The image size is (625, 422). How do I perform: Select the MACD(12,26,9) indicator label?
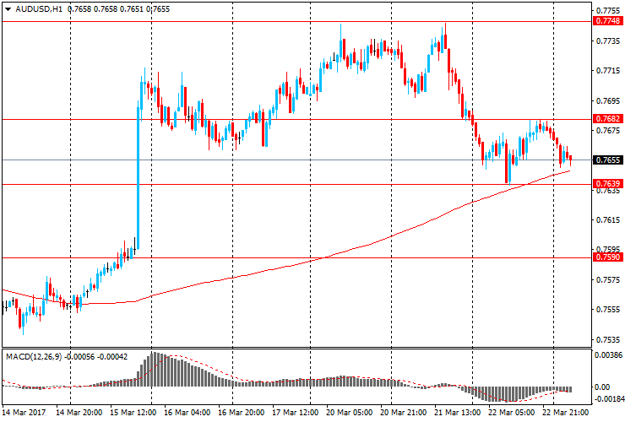coord(34,357)
